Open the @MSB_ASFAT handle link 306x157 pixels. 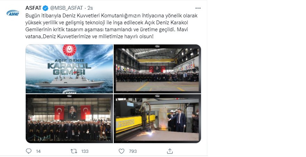point(66,8)
